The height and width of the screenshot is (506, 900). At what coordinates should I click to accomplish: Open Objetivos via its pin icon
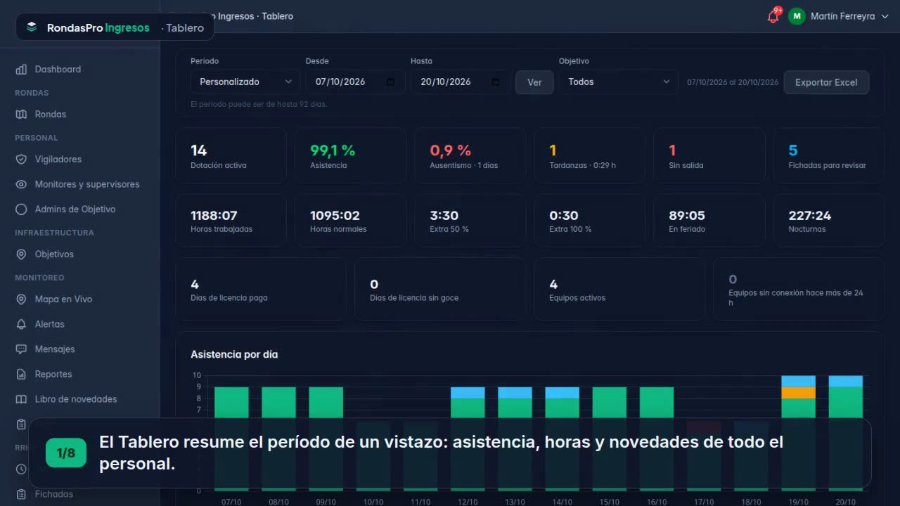[21, 254]
